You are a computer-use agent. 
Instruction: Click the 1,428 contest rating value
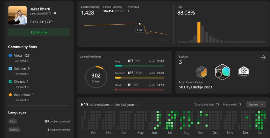click(87, 13)
